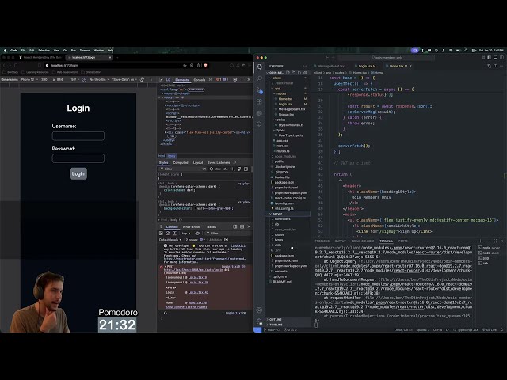The width and height of the screenshot is (507, 380).
Task: Expand the head element in DOM tree
Action: 162,93
